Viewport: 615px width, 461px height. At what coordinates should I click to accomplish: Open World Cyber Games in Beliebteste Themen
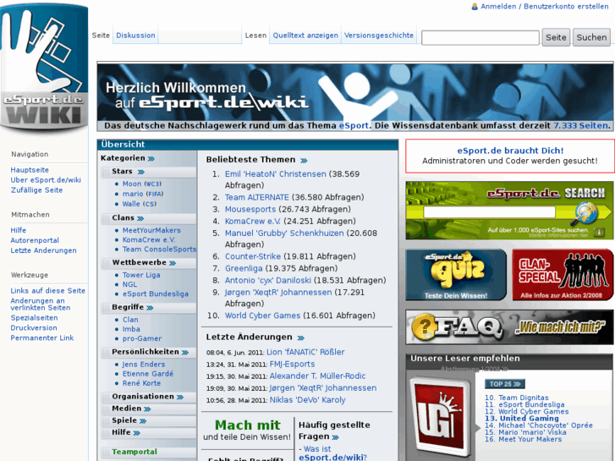(x=262, y=316)
